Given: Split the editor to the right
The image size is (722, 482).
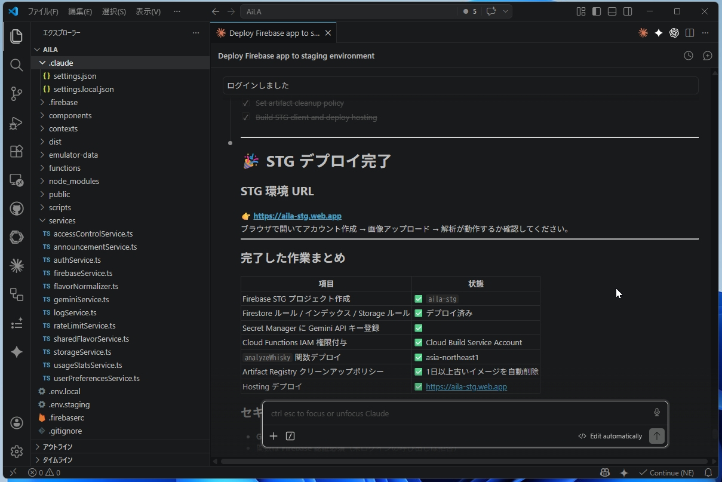Looking at the screenshot, I should click(x=690, y=33).
